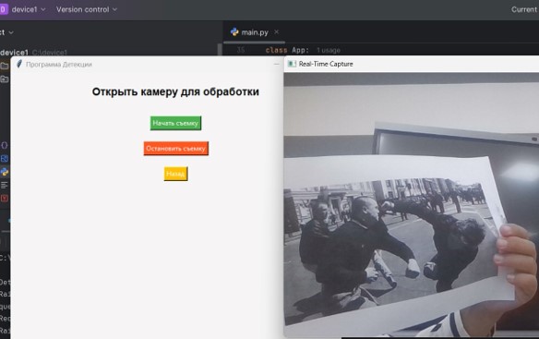Click the red Остановить съемку button
The width and height of the screenshot is (539, 339).
(176, 149)
